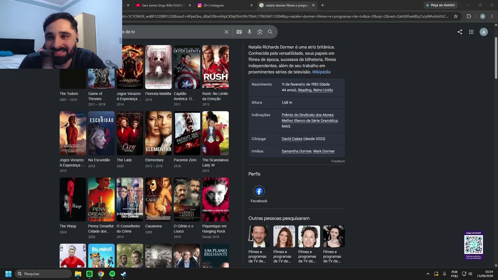
Task: Click the page vertical scrollbar
Action: pos(496,58)
